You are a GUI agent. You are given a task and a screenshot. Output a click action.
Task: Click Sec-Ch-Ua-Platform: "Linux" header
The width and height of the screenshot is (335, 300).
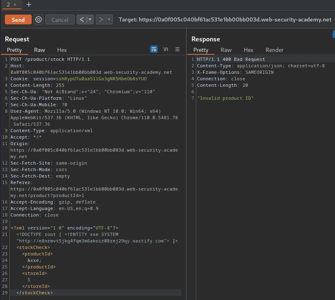[49, 98]
